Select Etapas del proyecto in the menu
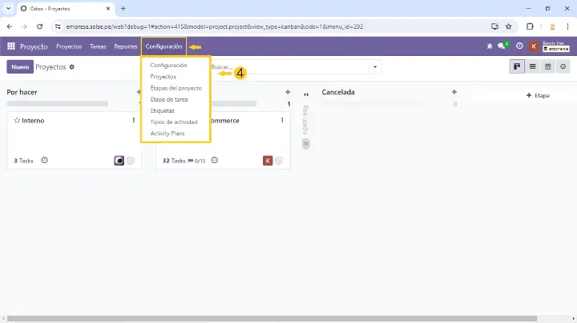This screenshot has width=577, height=323. 176,88
